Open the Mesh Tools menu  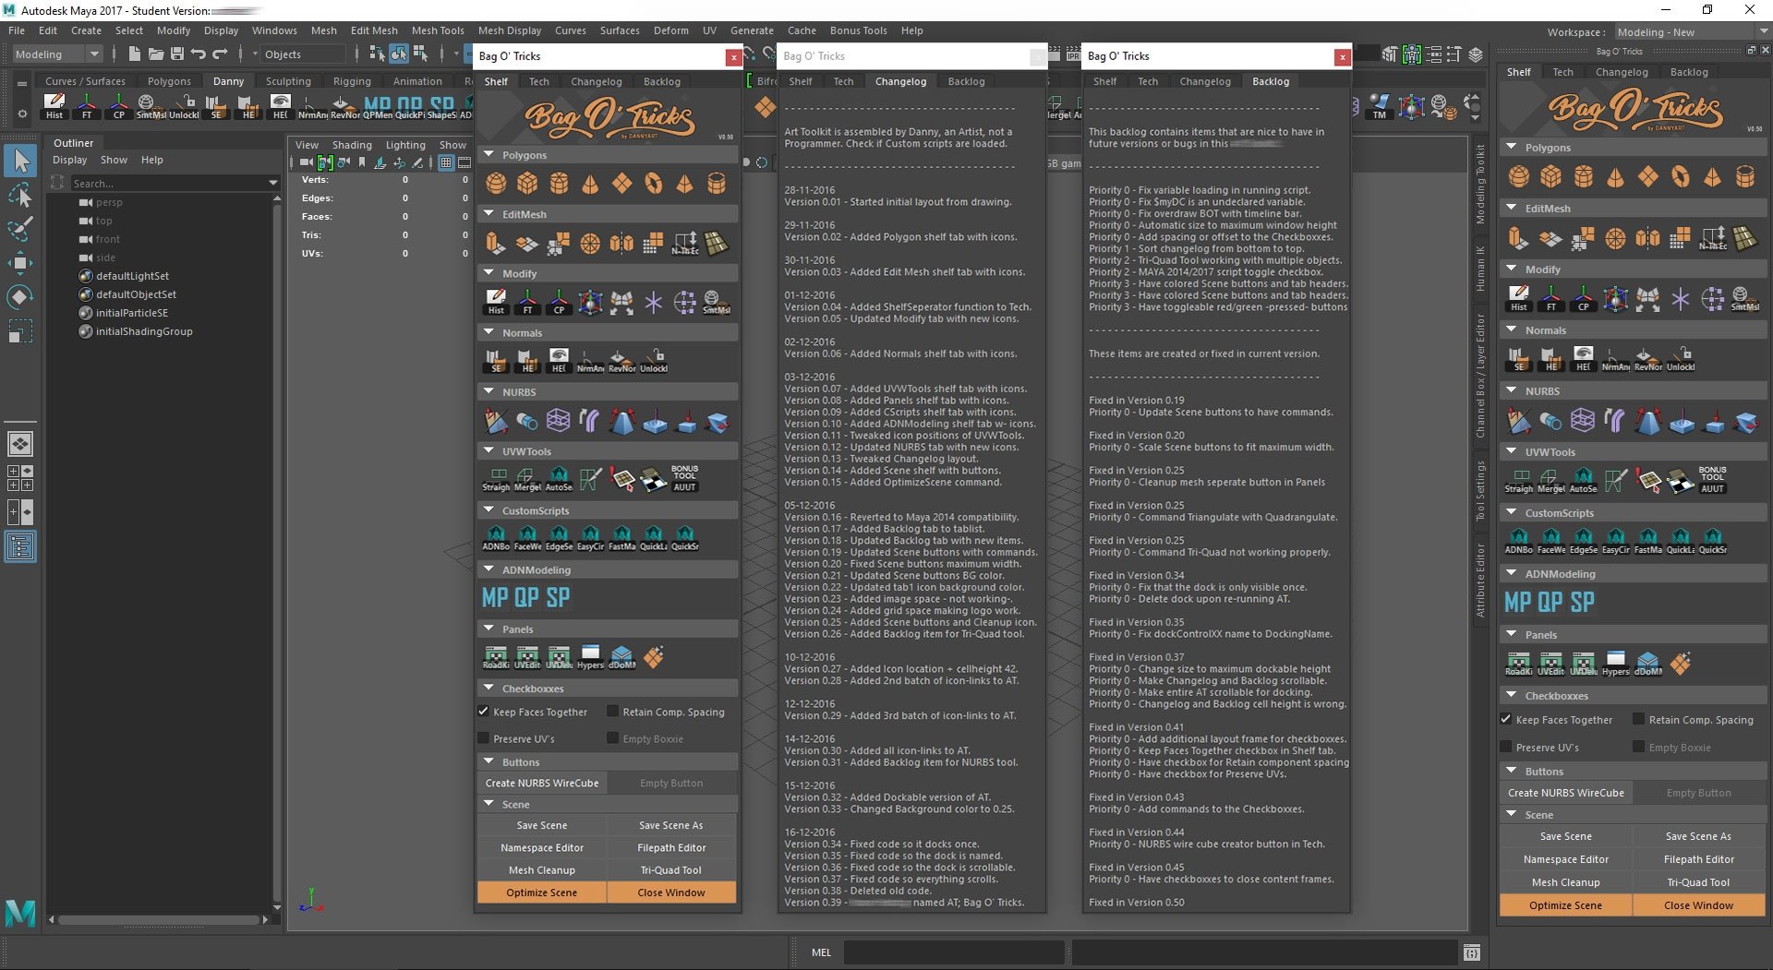coord(438,30)
